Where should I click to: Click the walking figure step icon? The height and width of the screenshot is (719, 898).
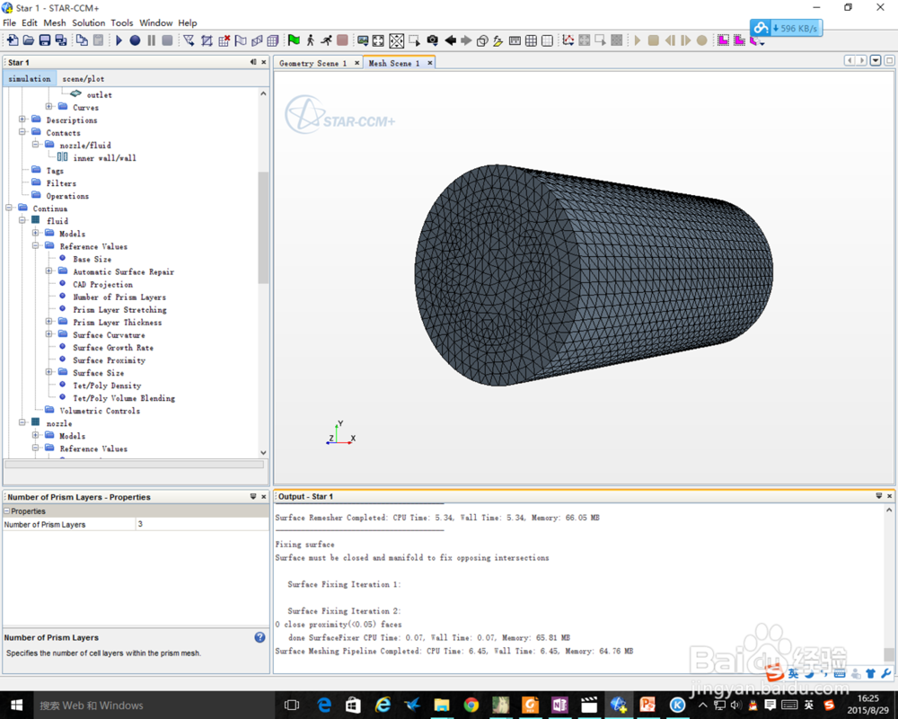(x=310, y=40)
